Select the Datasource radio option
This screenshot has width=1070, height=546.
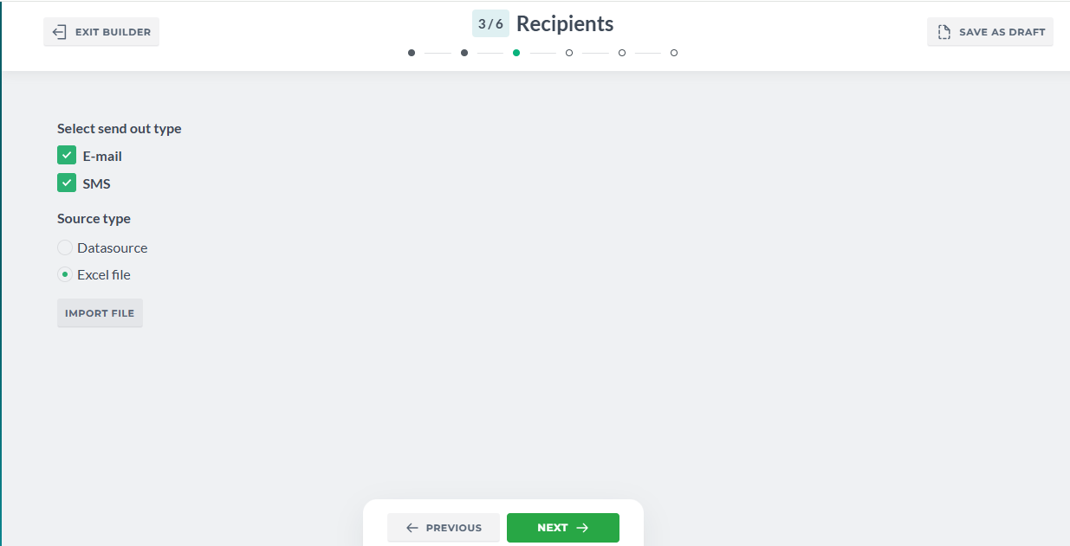[65, 247]
